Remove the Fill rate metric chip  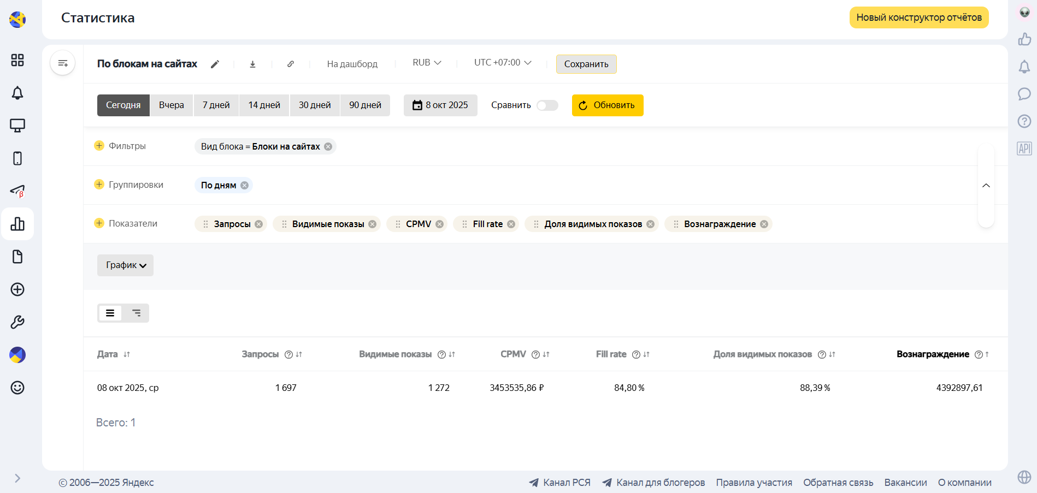[x=511, y=224]
